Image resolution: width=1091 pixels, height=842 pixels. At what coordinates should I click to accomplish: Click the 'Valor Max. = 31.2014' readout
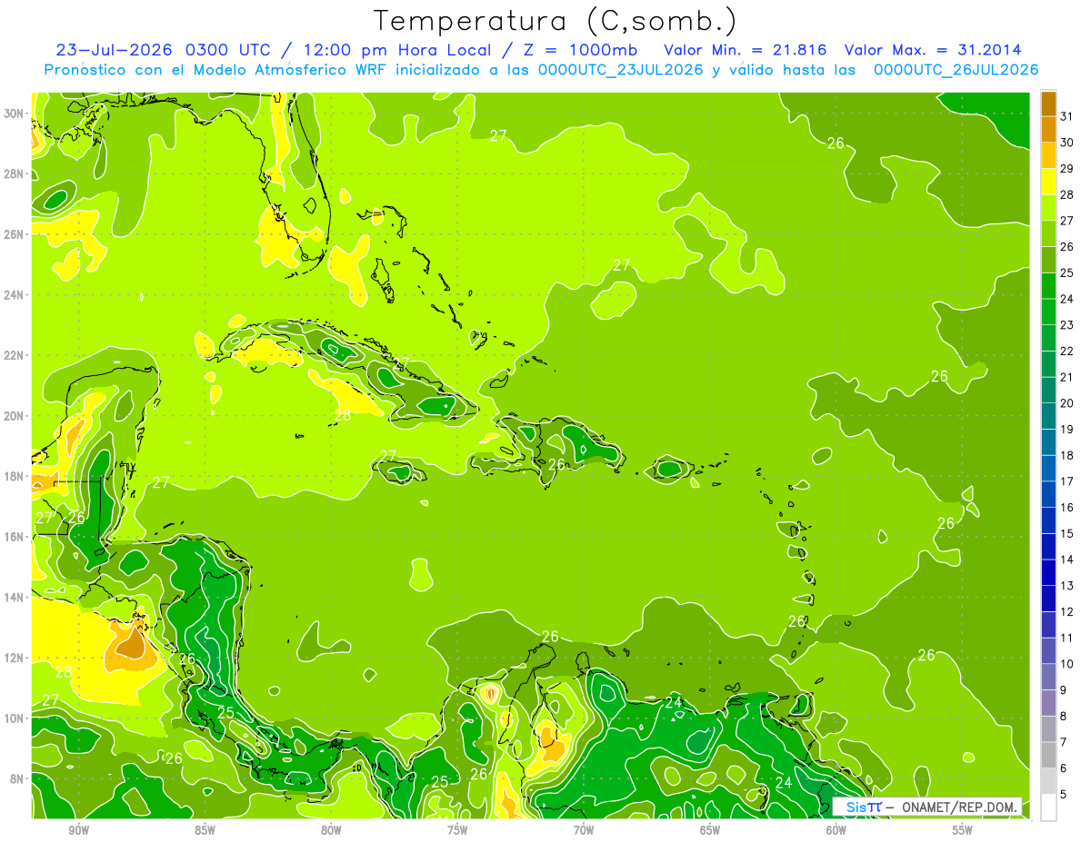coord(933,50)
